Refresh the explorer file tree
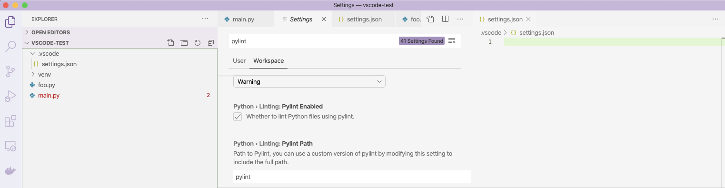The image size is (725, 188). pyautogui.click(x=198, y=43)
